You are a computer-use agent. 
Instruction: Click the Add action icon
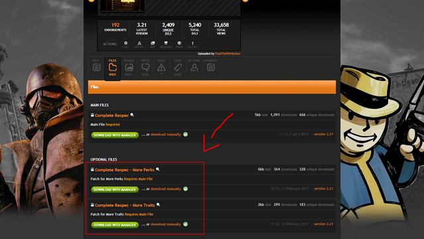(152, 44)
